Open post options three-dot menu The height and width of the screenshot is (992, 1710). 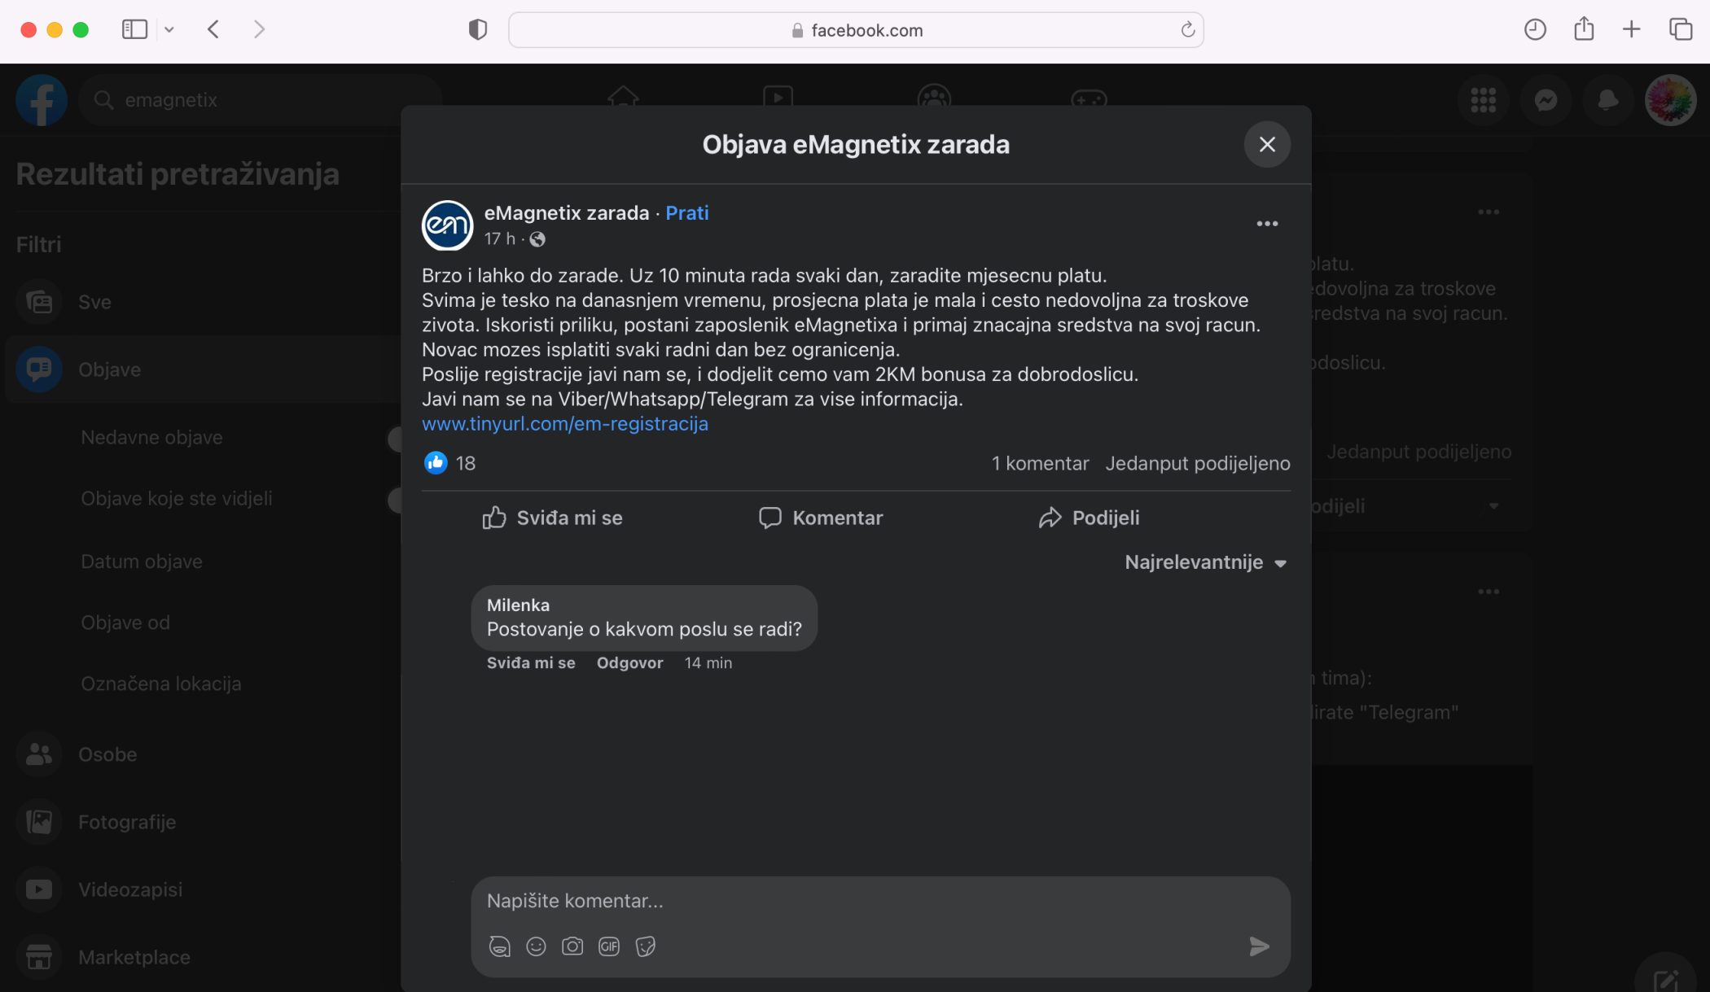coord(1267,224)
